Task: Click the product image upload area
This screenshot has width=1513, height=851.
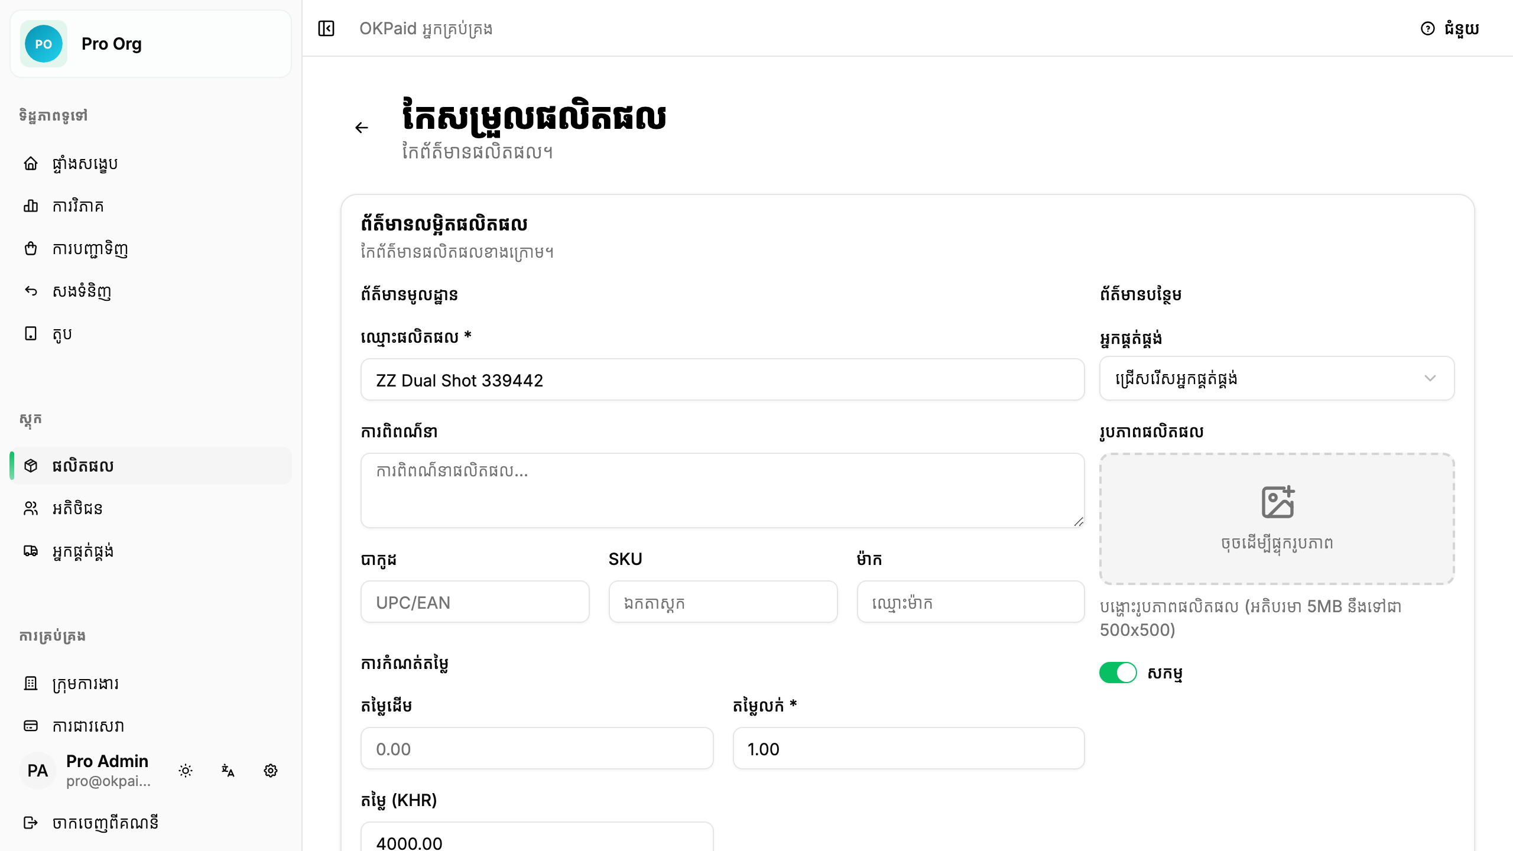Action: point(1277,519)
